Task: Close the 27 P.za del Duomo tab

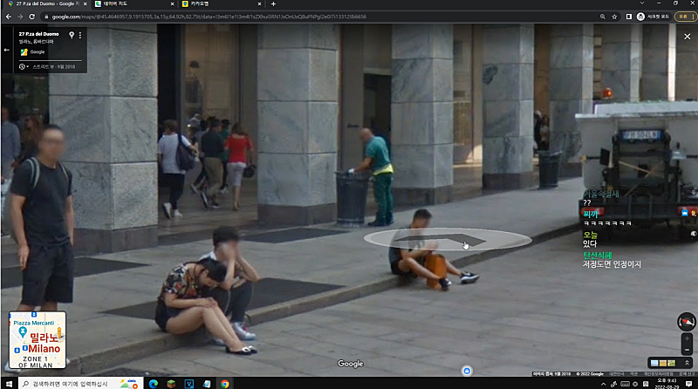Action: [85, 4]
